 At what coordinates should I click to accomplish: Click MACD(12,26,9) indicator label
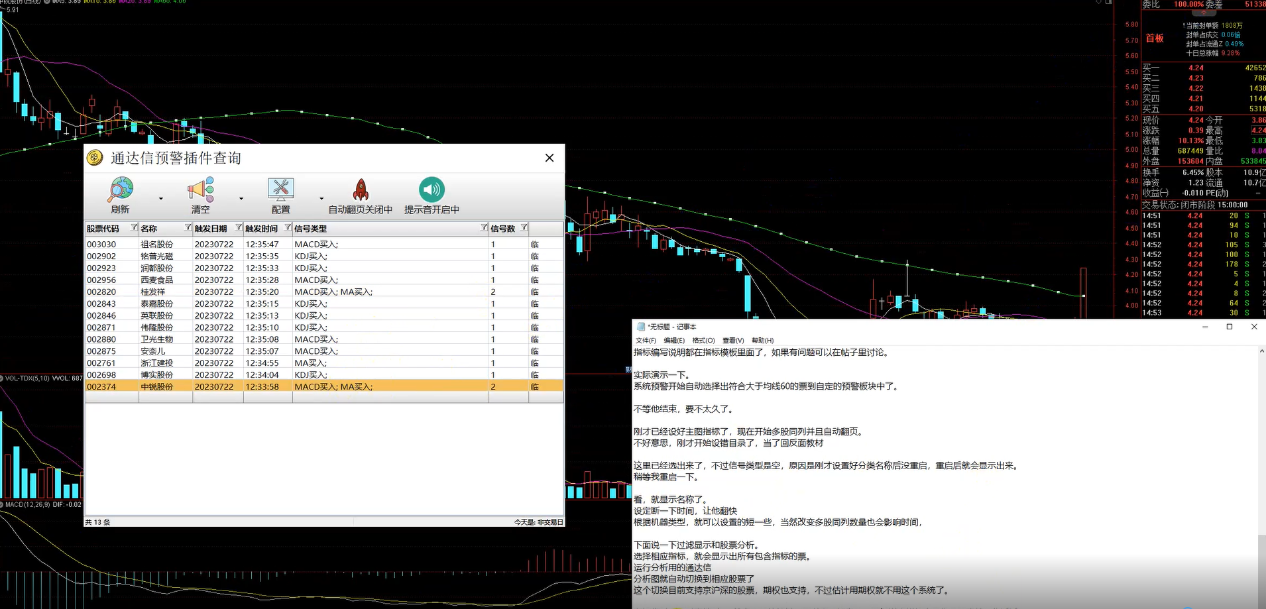pyautogui.click(x=27, y=505)
